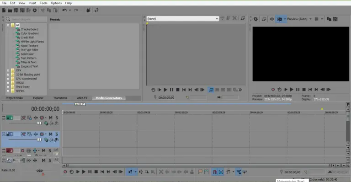Stop playback in the Video Preview window

[304, 90]
